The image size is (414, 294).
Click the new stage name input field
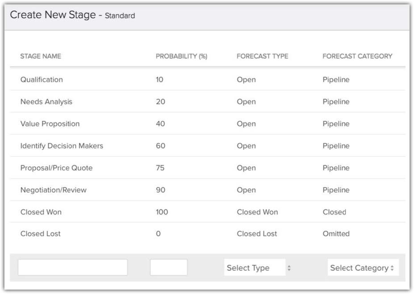(x=73, y=267)
